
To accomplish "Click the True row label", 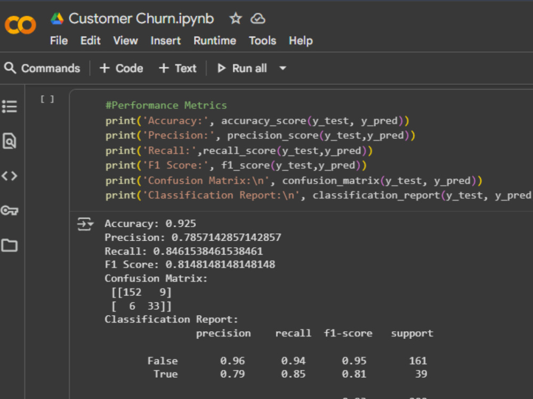I will pos(166,374).
